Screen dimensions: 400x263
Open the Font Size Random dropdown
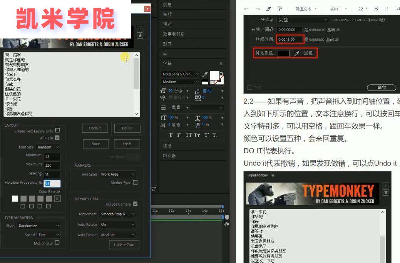pyautogui.click(x=48, y=147)
